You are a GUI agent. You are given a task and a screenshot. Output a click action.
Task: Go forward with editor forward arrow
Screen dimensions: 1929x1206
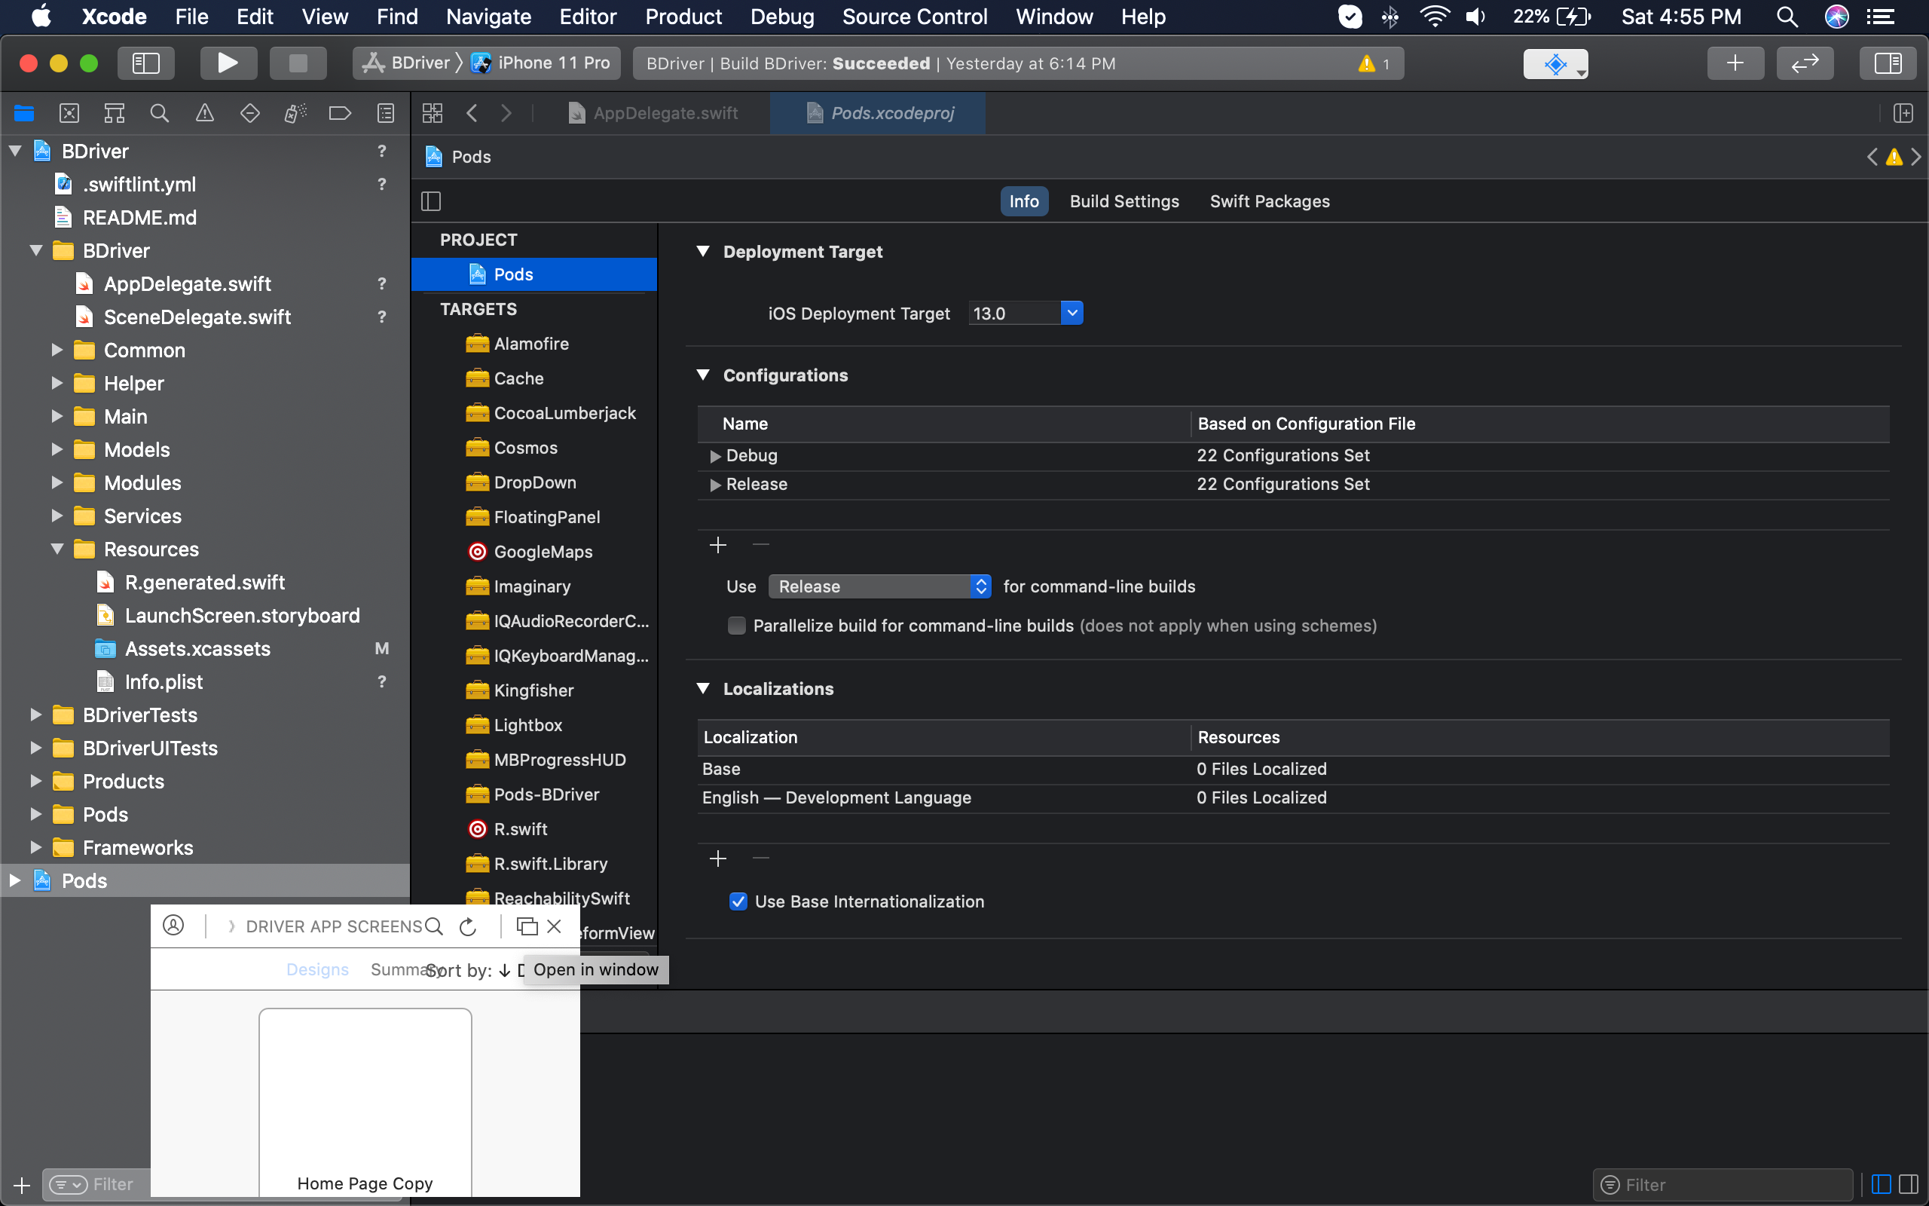click(x=506, y=113)
